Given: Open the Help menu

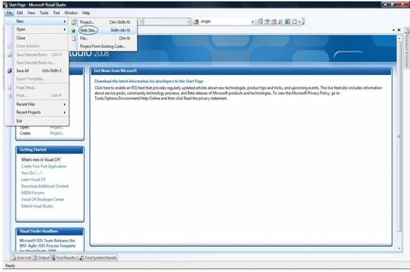Looking at the screenshot, I should 86,13.
